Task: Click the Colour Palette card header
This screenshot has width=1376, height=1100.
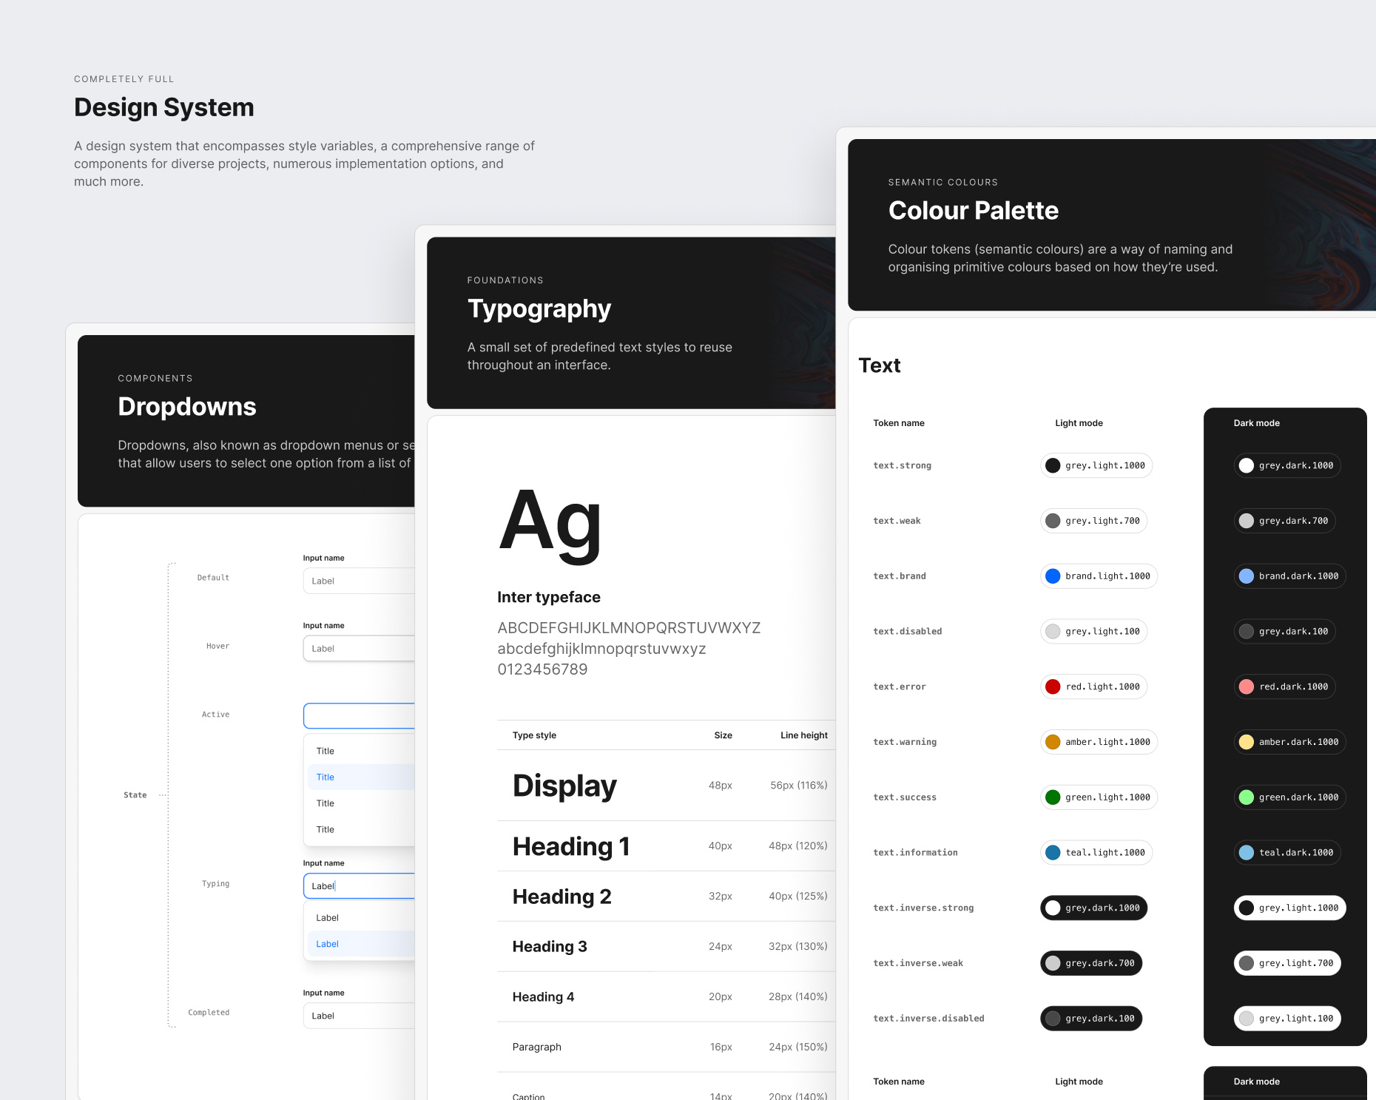Action: pos(974,211)
